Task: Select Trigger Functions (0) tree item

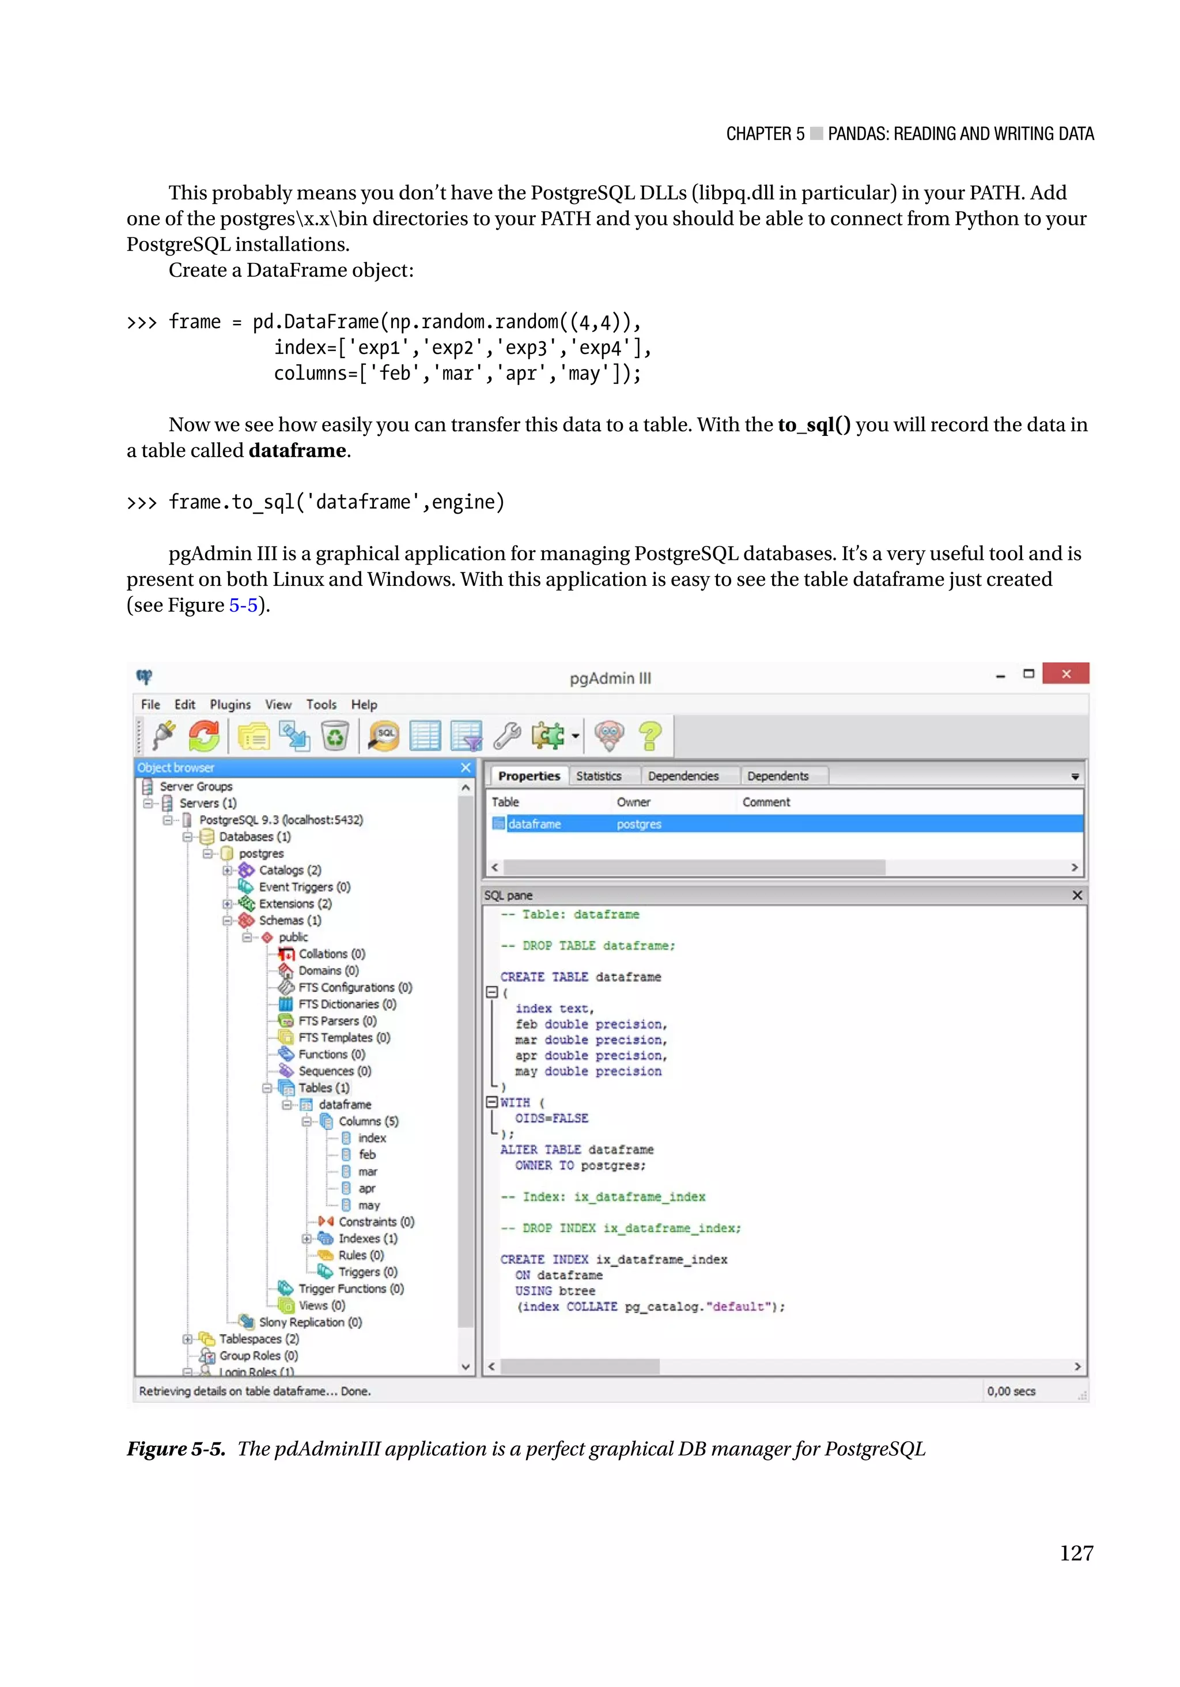Action: (351, 1289)
